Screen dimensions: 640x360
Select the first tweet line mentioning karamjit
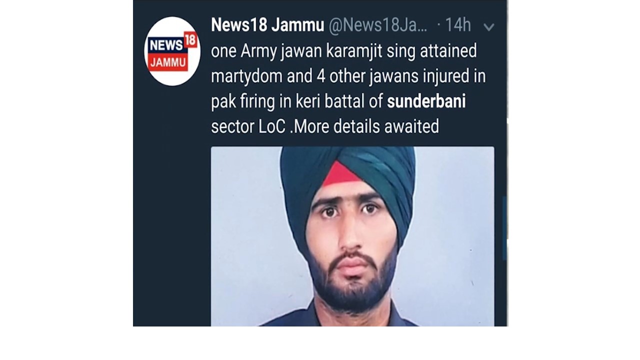tap(344, 51)
